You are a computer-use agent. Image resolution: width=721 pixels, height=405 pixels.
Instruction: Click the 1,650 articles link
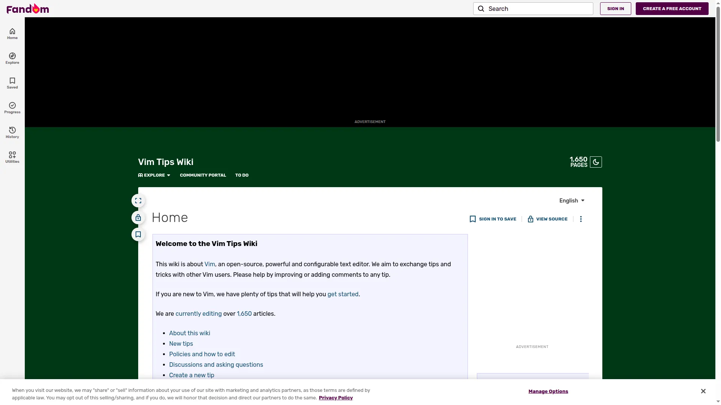pos(244,314)
